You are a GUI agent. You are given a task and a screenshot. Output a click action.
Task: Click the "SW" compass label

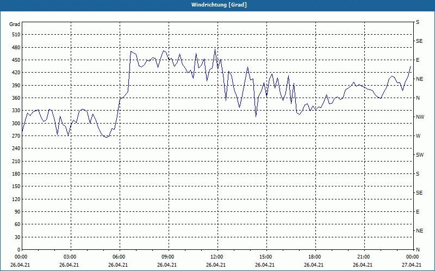(420, 155)
